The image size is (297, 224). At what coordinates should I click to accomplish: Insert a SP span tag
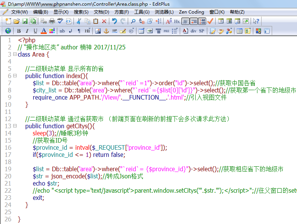point(202,31)
